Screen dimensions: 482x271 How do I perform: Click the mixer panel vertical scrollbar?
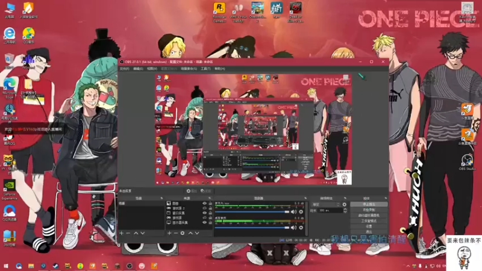click(x=306, y=218)
